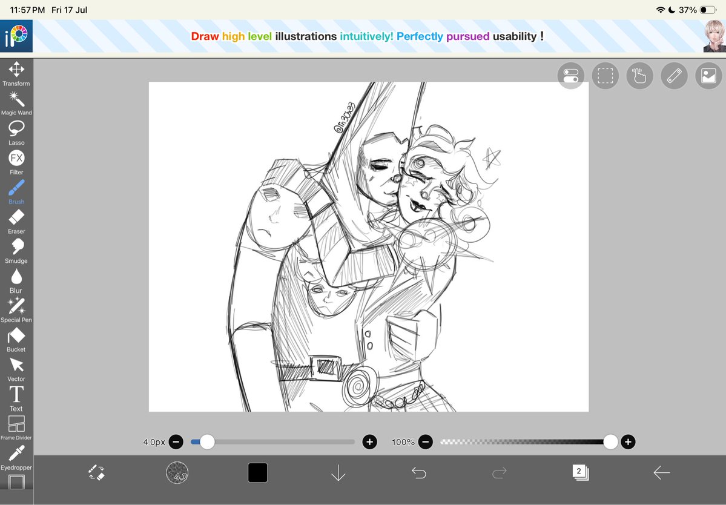
Task: Tap the ibisPaint app logo
Action: point(16,36)
